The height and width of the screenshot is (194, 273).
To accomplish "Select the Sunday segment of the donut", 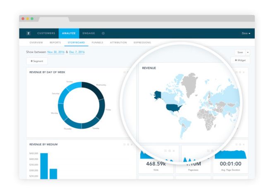I will tap(74, 85).
